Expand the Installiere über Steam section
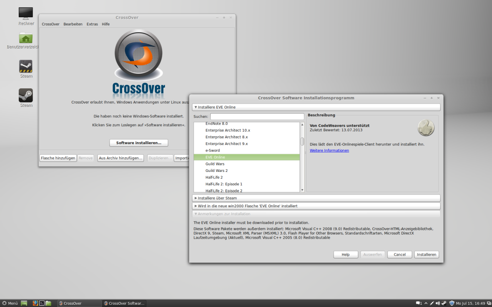492x307 pixels. point(316,198)
